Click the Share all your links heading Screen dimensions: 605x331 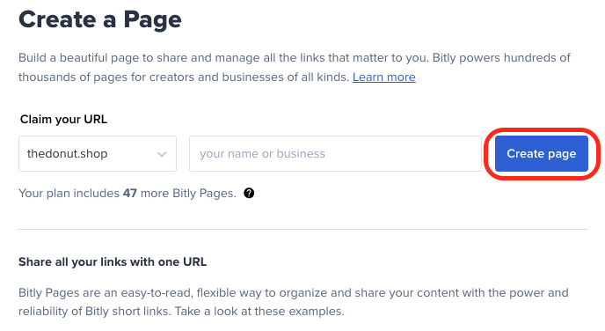pyautogui.click(x=113, y=261)
